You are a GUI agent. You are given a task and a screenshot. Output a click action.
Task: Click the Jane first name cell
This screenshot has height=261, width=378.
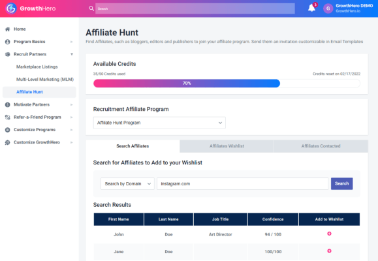coord(119,252)
